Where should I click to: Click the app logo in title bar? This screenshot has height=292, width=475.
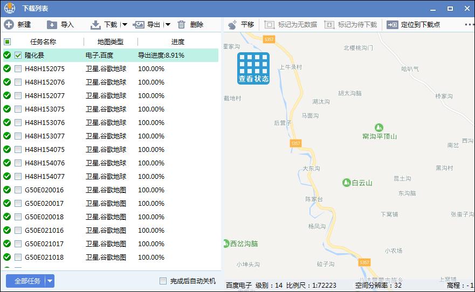[10, 8]
